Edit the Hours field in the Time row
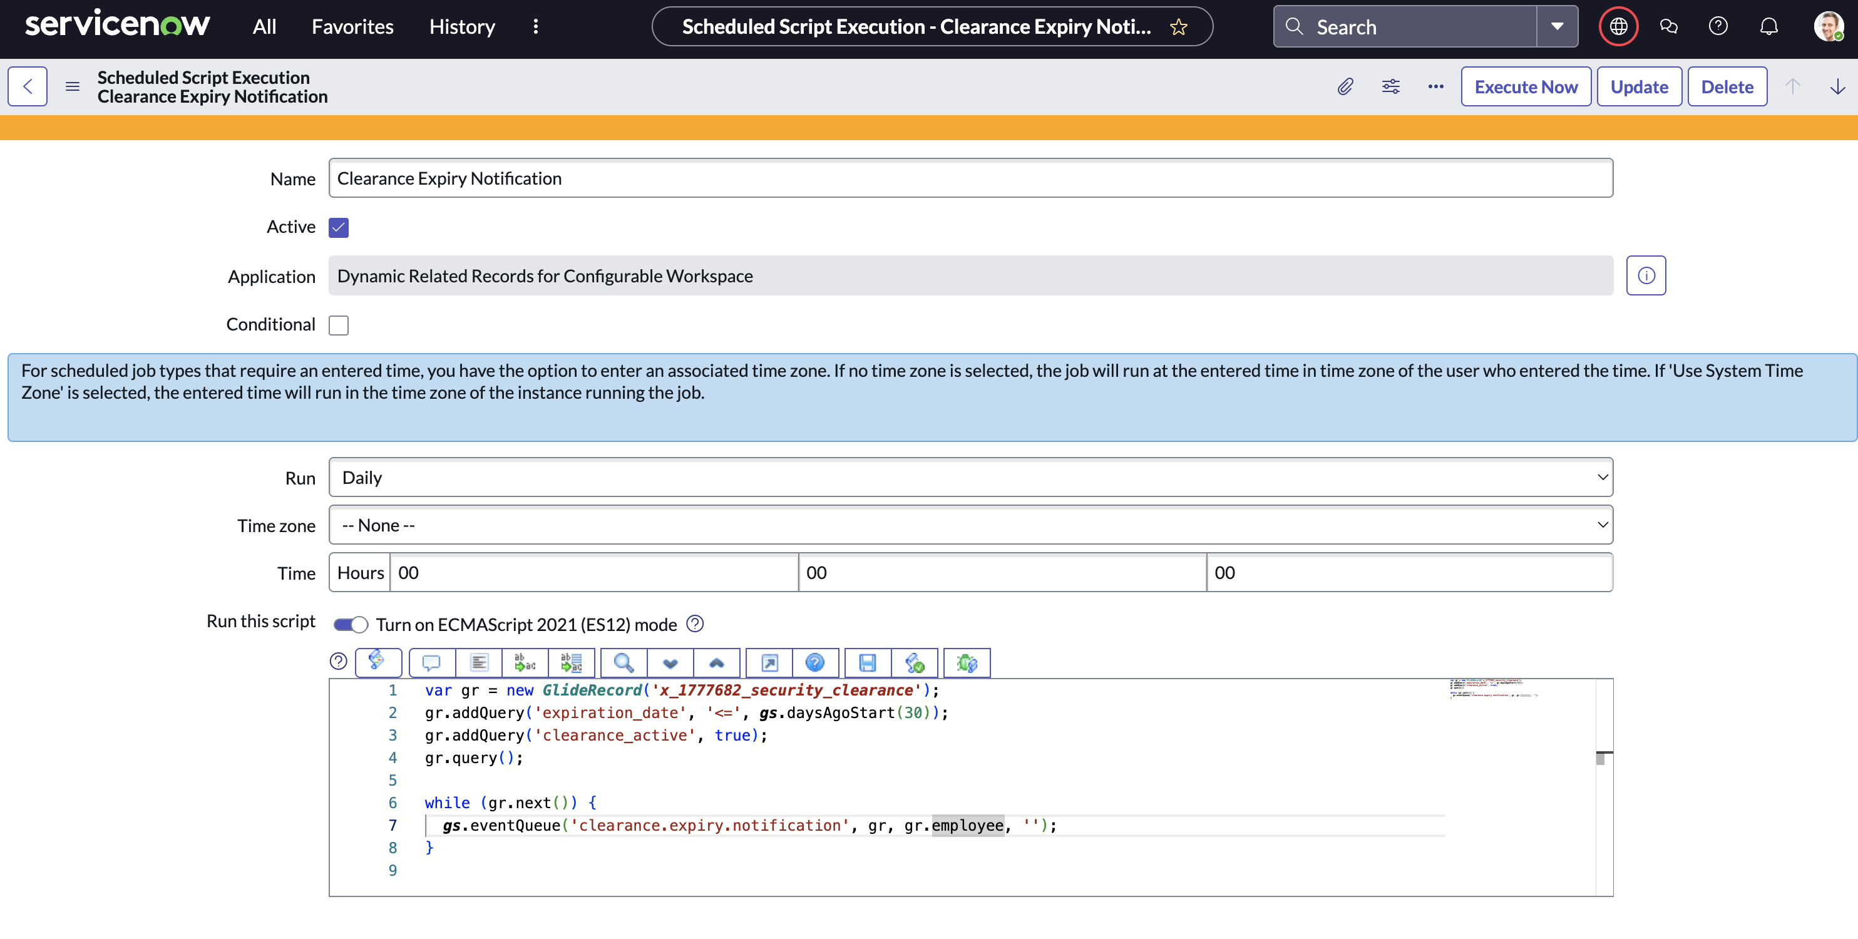Image resolution: width=1858 pixels, height=939 pixels. click(x=593, y=572)
